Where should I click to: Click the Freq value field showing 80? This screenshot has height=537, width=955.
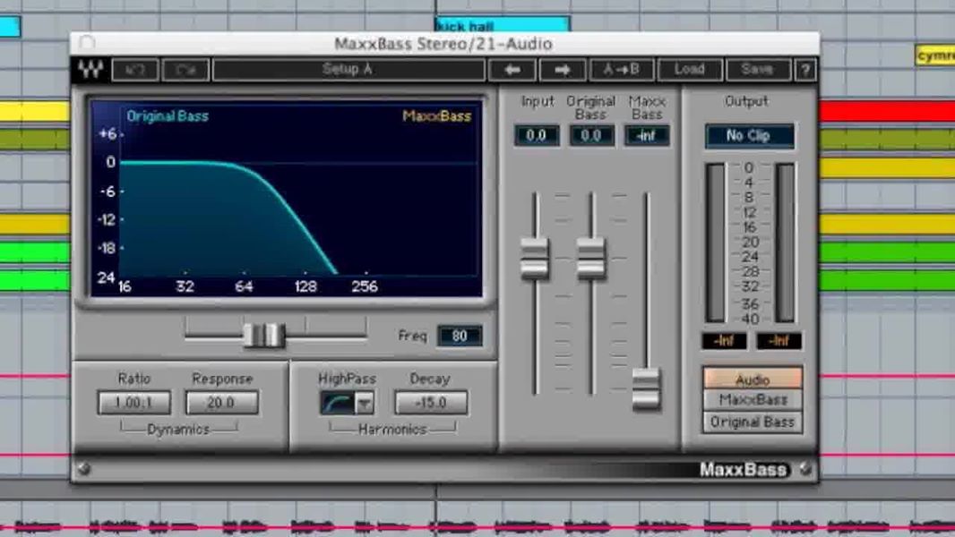pos(460,336)
